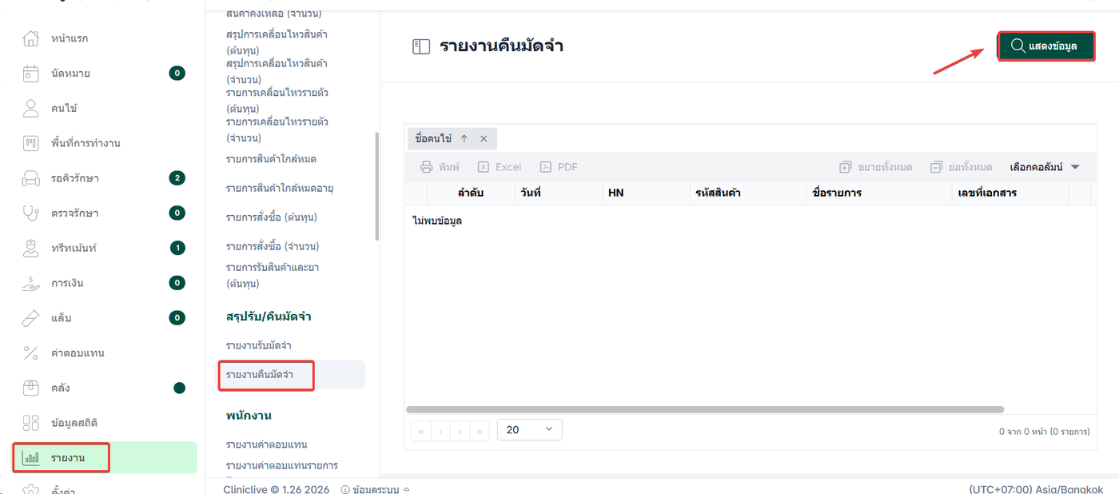Screen dimensions: 1119x494
Task: Click the Cliniclive © 1.26 2026 text
Action: click(277, 489)
